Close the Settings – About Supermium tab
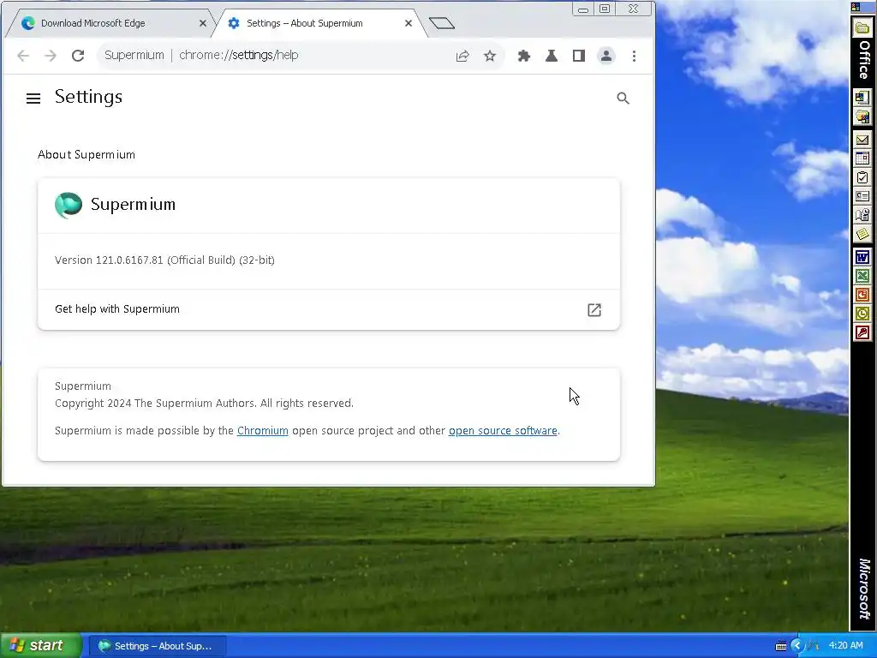This screenshot has height=658, width=877. click(409, 23)
